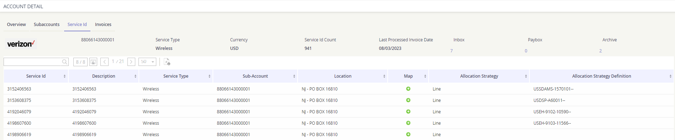Sort by Description column arrows
The width and height of the screenshot is (675, 140).
tap(135, 76)
